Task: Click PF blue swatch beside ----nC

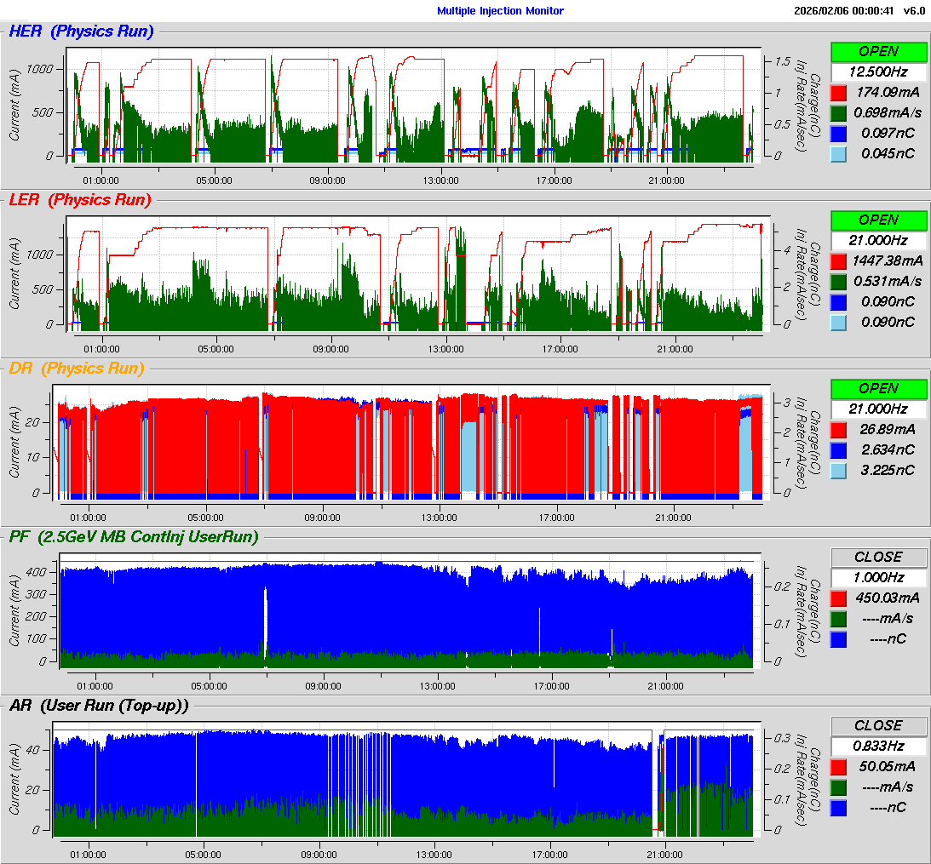Action: (838, 639)
